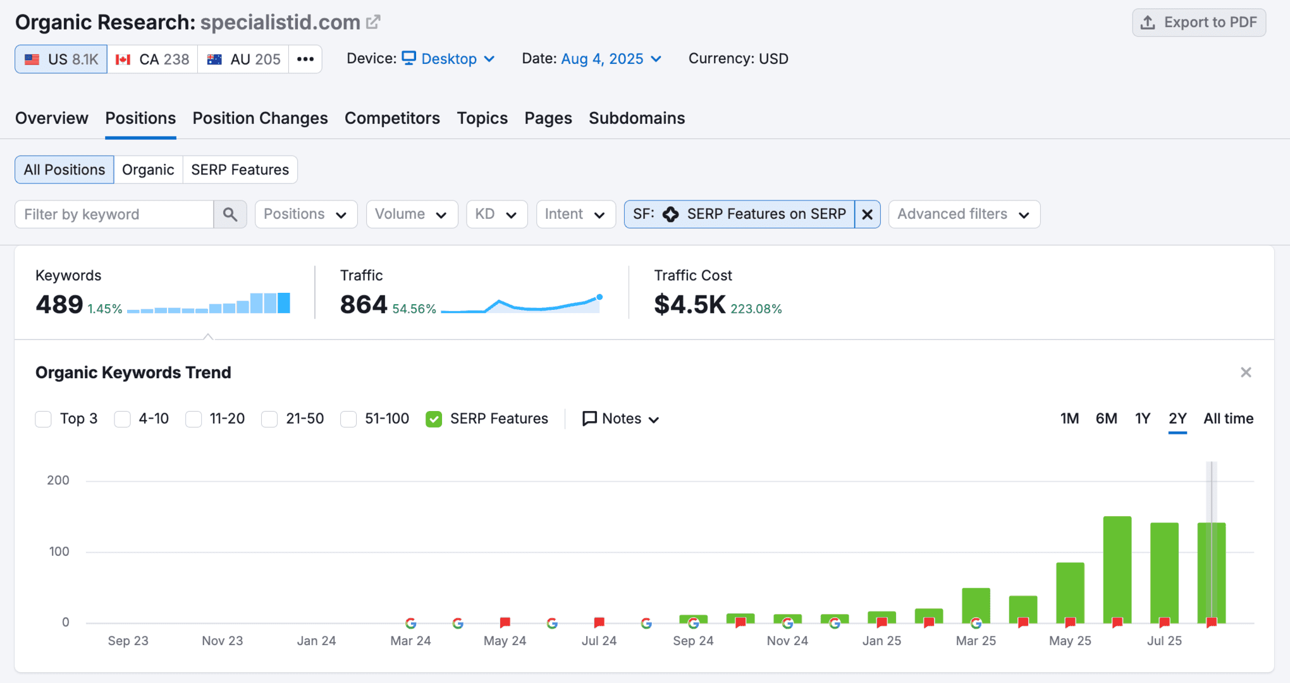Viewport: 1290px width, 683px height.
Task: Switch to the Position Changes tab
Action: pyautogui.click(x=260, y=118)
